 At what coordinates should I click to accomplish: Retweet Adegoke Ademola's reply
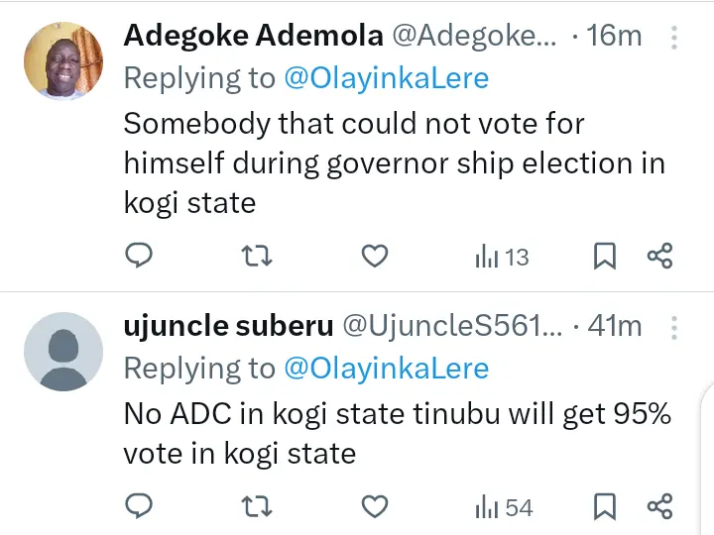point(257,257)
